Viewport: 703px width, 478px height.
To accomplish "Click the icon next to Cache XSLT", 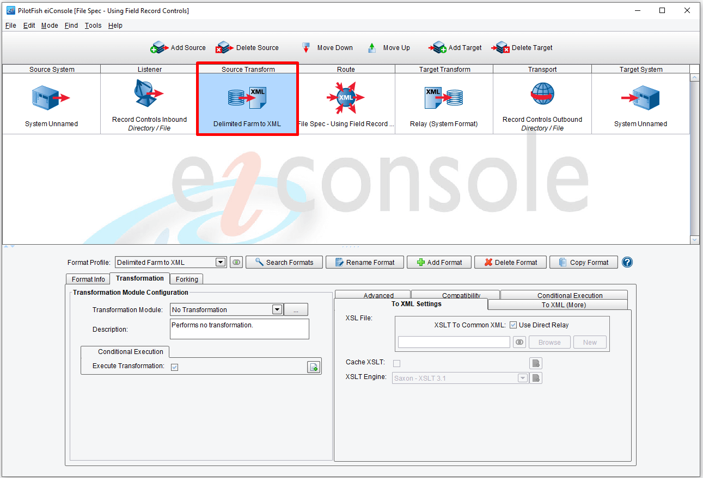I will coord(536,363).
